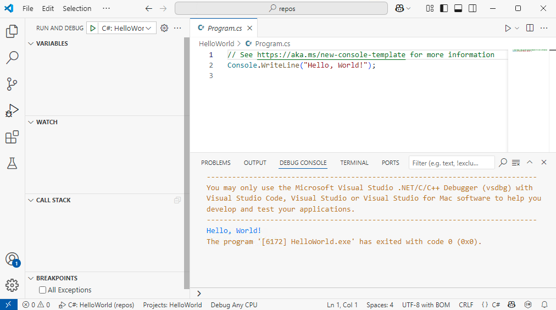Image resolution: width=556 pixels, height=310 pixels.
Task: Open the Source Control view
Action: pos(12,84)
